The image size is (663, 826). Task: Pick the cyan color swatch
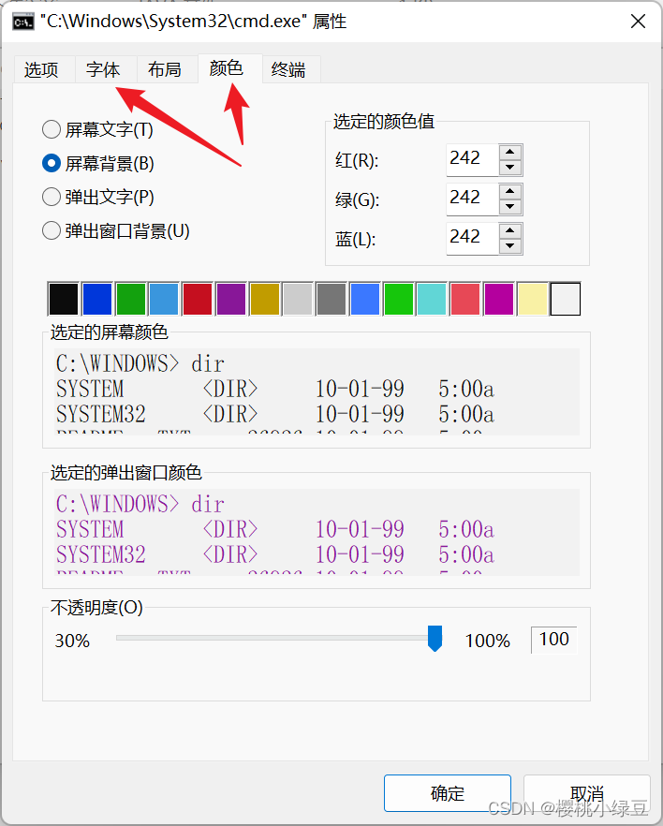pyautogui.click(x=432, y=299)
